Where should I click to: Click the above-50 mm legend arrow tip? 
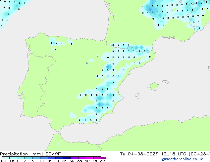[105, 158]
